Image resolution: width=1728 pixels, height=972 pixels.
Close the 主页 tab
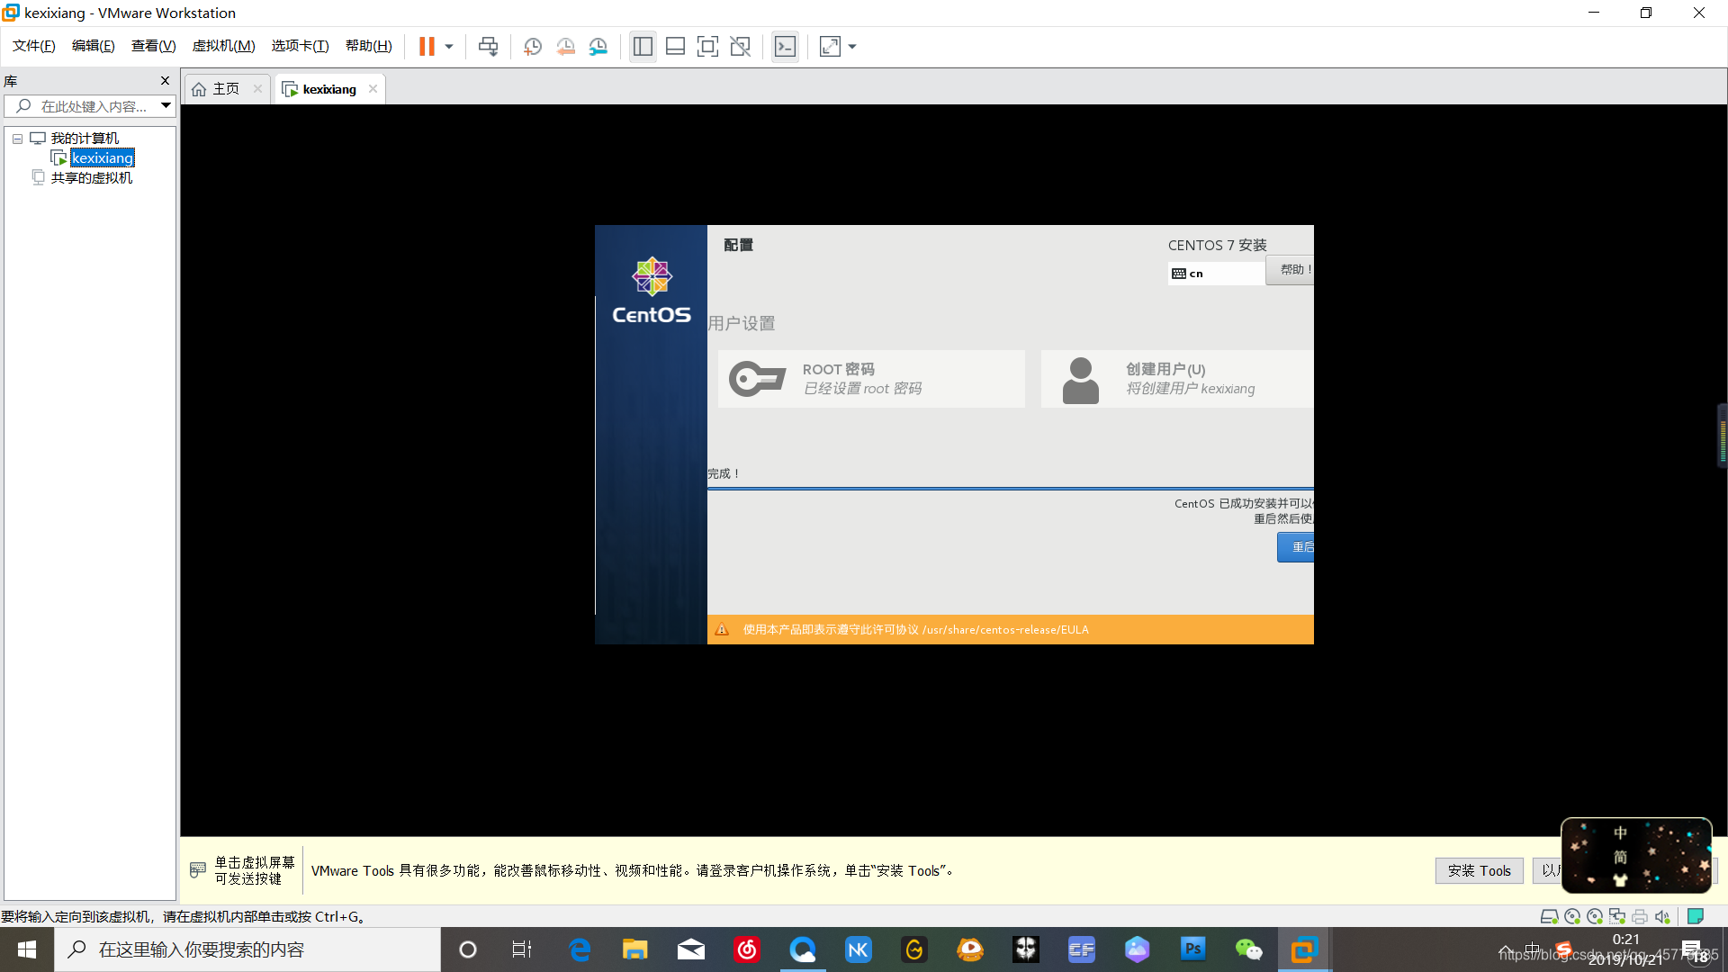tap(257, 89)
